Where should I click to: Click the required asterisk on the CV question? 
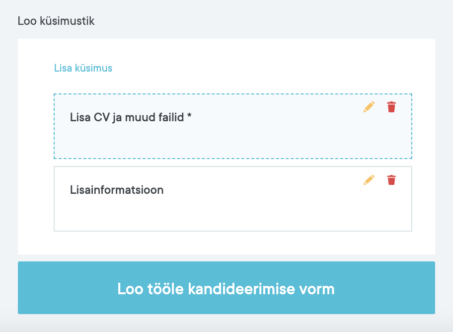point(189,117)
